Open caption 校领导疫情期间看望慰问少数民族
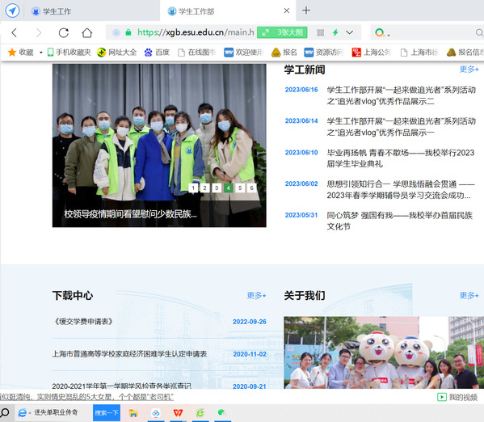 130,213
